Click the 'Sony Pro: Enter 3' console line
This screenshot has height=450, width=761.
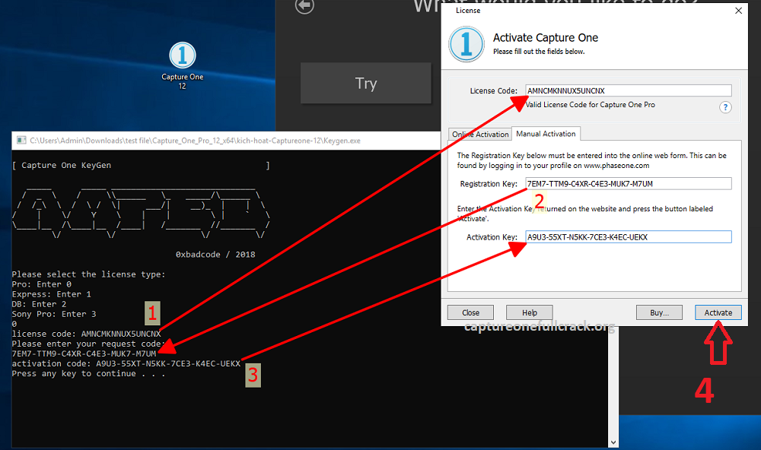[54, 314]
